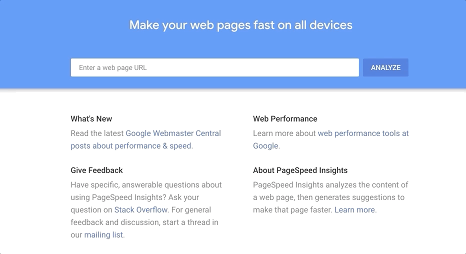Image resolution: width=466 pixels, height=254 pixels.
Task: Click the About PageSpeed Insights heading
Action: click(300, 170)
